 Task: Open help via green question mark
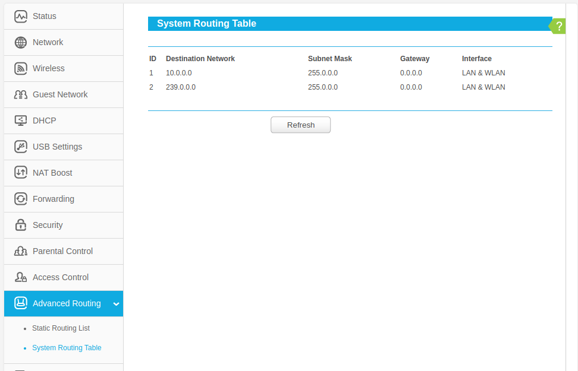click(558, 26)
